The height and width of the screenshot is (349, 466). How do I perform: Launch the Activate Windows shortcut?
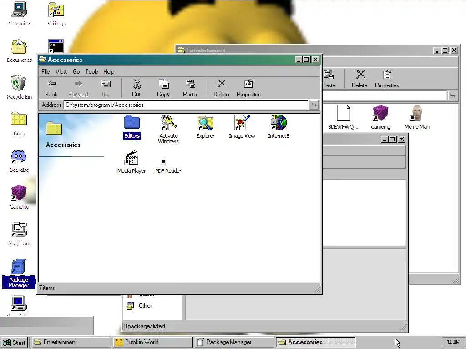[x=168, y=130]
